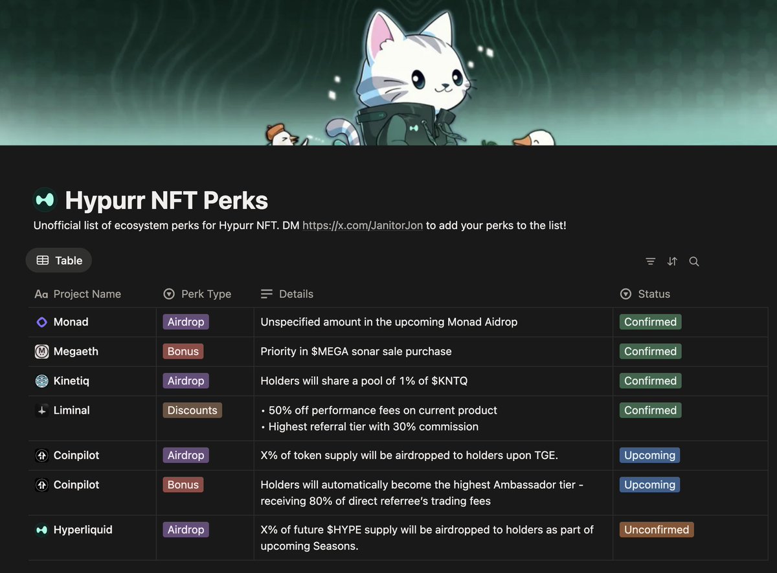Image resolution: width=777 pixels, height=573 pixels.
Task: Click the Discounts tag in Liminal row
Action: (192, 410)
